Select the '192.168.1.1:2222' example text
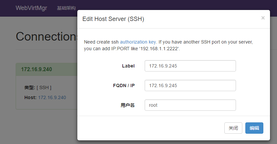 (x=159, y=49)
